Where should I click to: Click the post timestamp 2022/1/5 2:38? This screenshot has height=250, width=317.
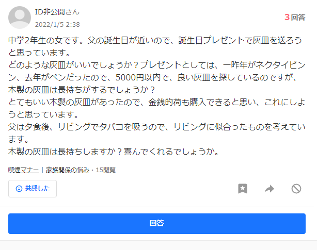[x=57, y=25]
